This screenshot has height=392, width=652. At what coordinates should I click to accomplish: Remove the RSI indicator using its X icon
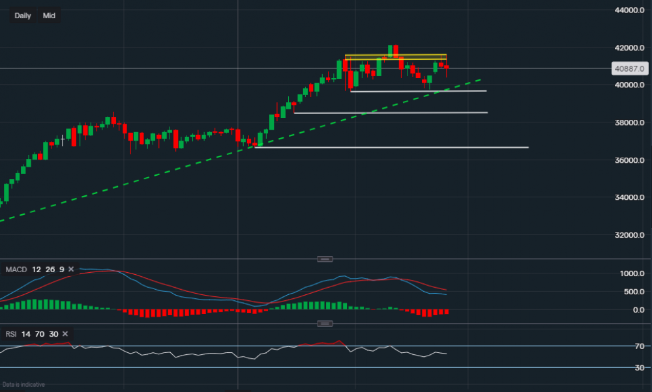64,333
